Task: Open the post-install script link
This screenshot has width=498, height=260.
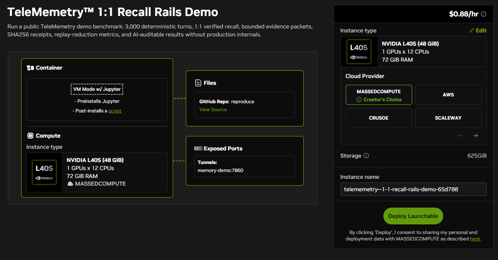Action: pyautogui.click(x=115, y=111)
